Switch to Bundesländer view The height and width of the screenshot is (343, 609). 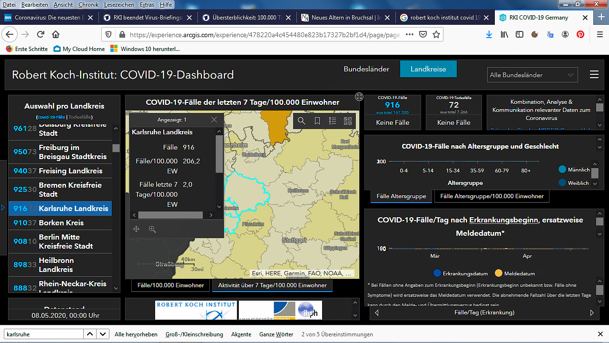pos(366,69)
